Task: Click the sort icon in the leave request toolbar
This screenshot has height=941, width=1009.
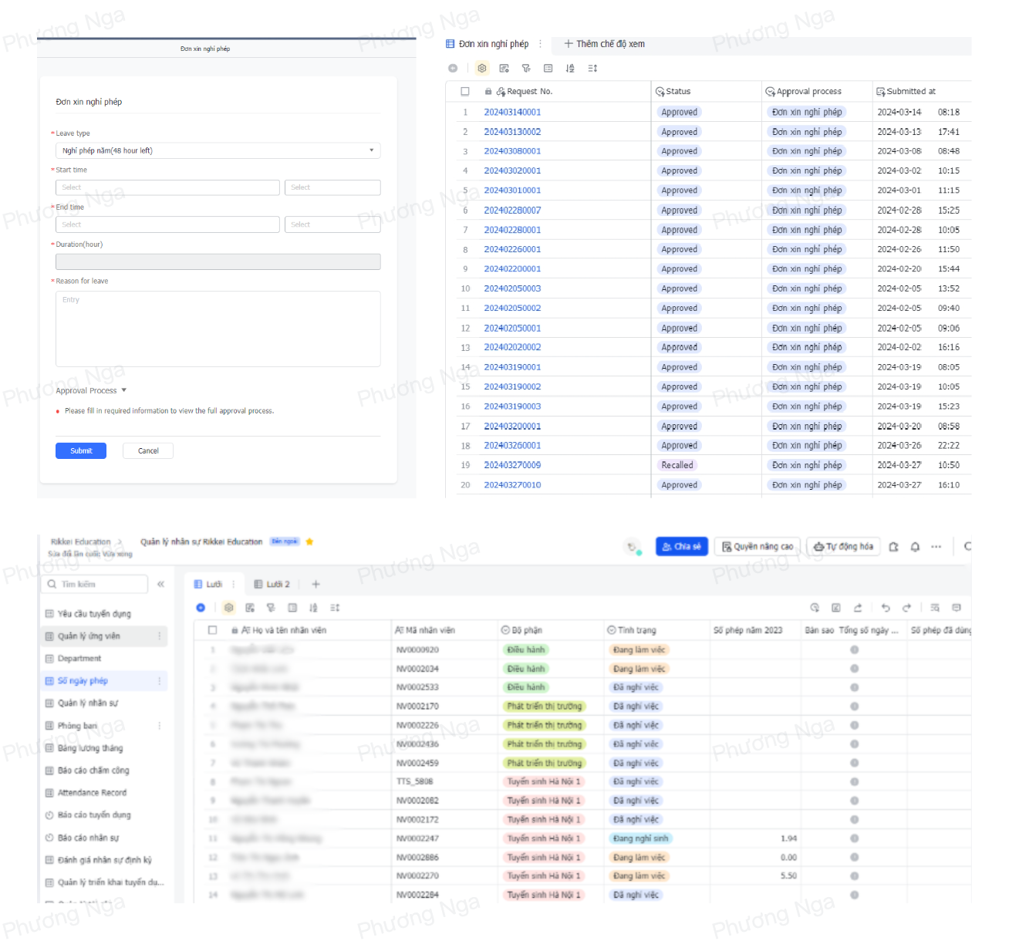Action: coord(570,69)
